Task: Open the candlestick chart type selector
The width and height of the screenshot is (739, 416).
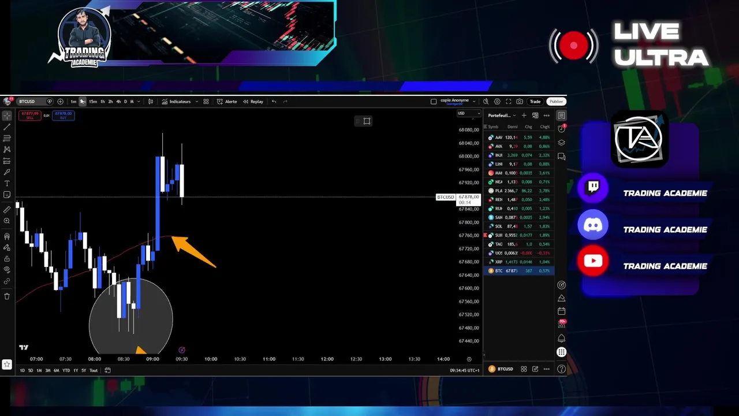Action: click(x=151, y=102)
